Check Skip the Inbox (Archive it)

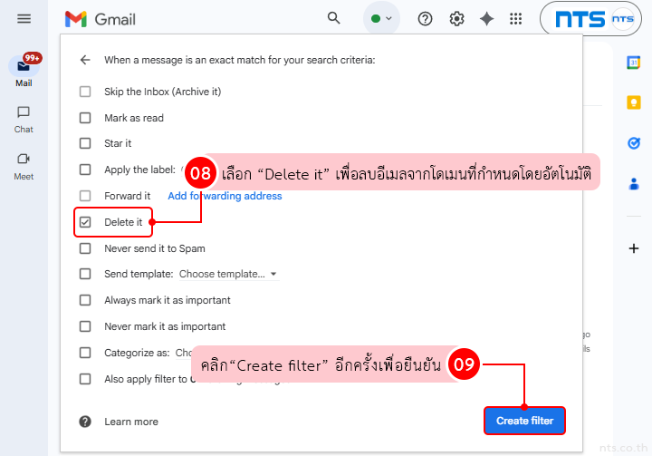tap(85, 92)
